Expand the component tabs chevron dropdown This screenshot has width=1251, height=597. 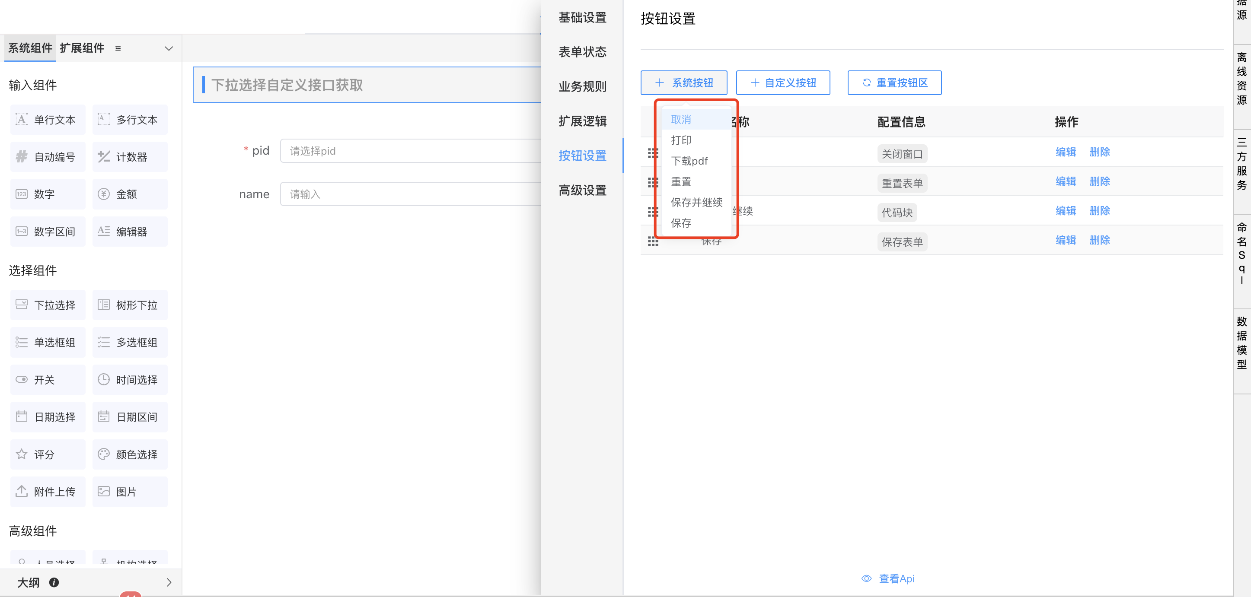click(x=169, y=48)
